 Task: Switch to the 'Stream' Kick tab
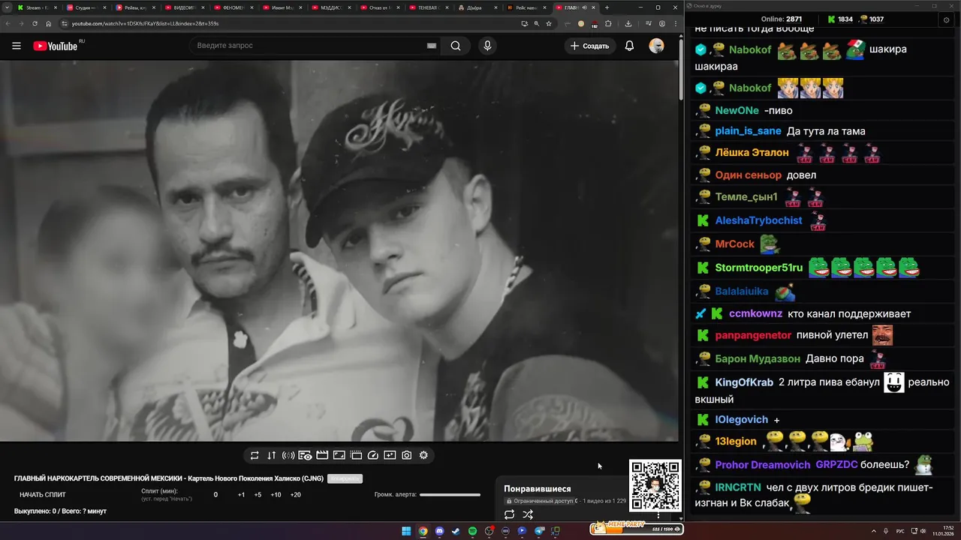(x=37, y=7)
